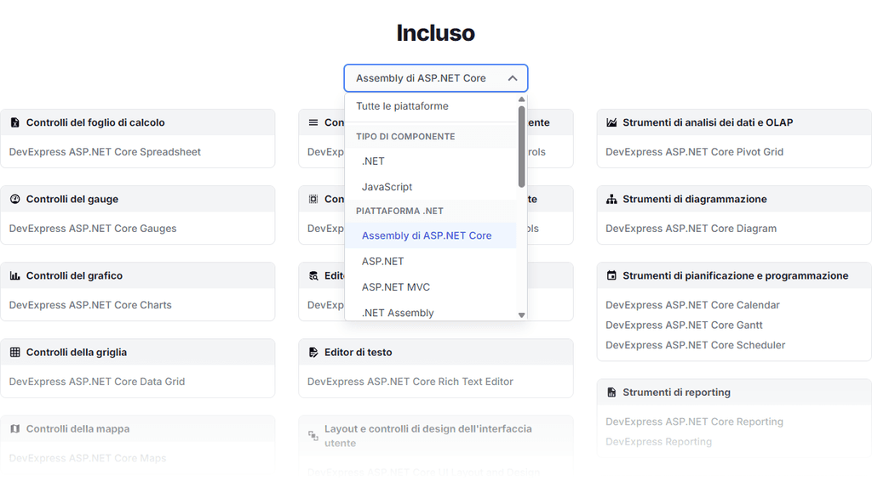Screen dimensions: 872x481
Task: Click the Controlli del gauge heading
Action: pyautogui.click(x=72, y=199)
